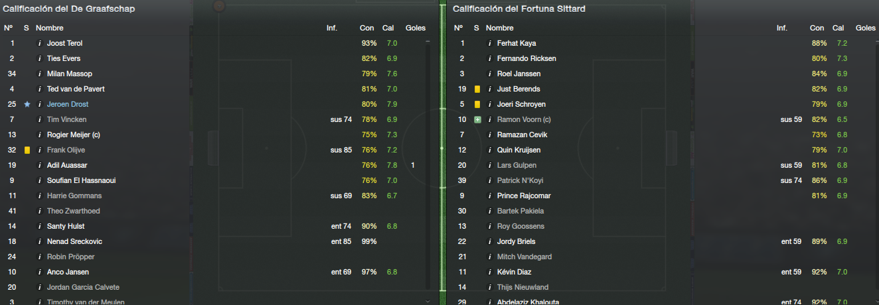
Task: Open info icon next to Joost Terol
Action: (x=39, y=43)
